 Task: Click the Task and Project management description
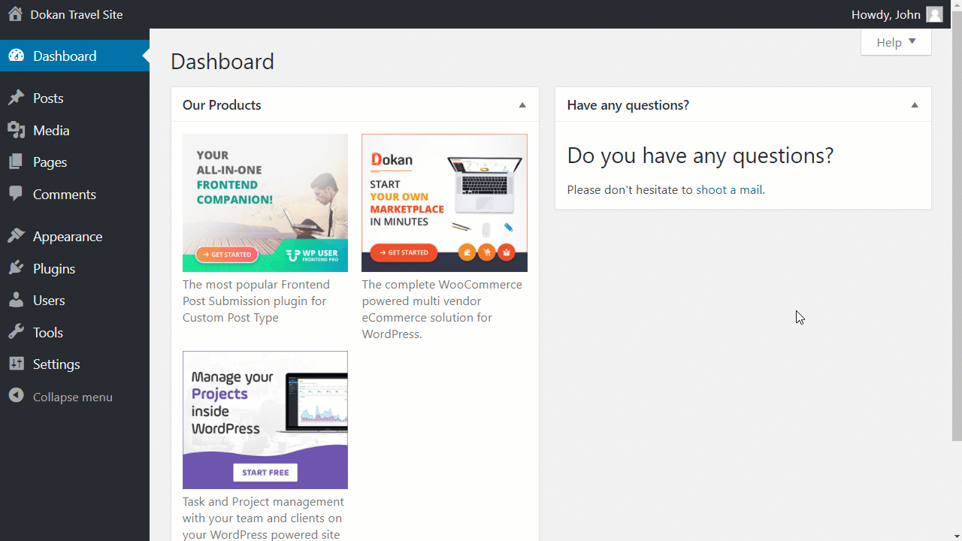[x=263, y=518]
